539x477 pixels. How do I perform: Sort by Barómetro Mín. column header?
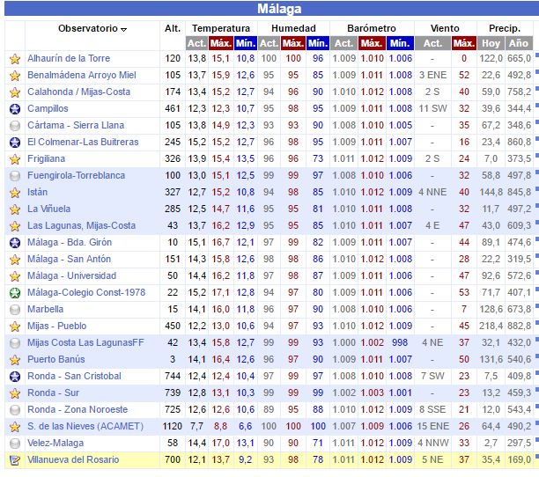(x=400, y=43)
